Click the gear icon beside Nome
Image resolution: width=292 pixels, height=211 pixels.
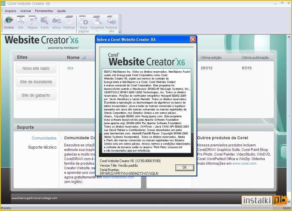[84, 57]
